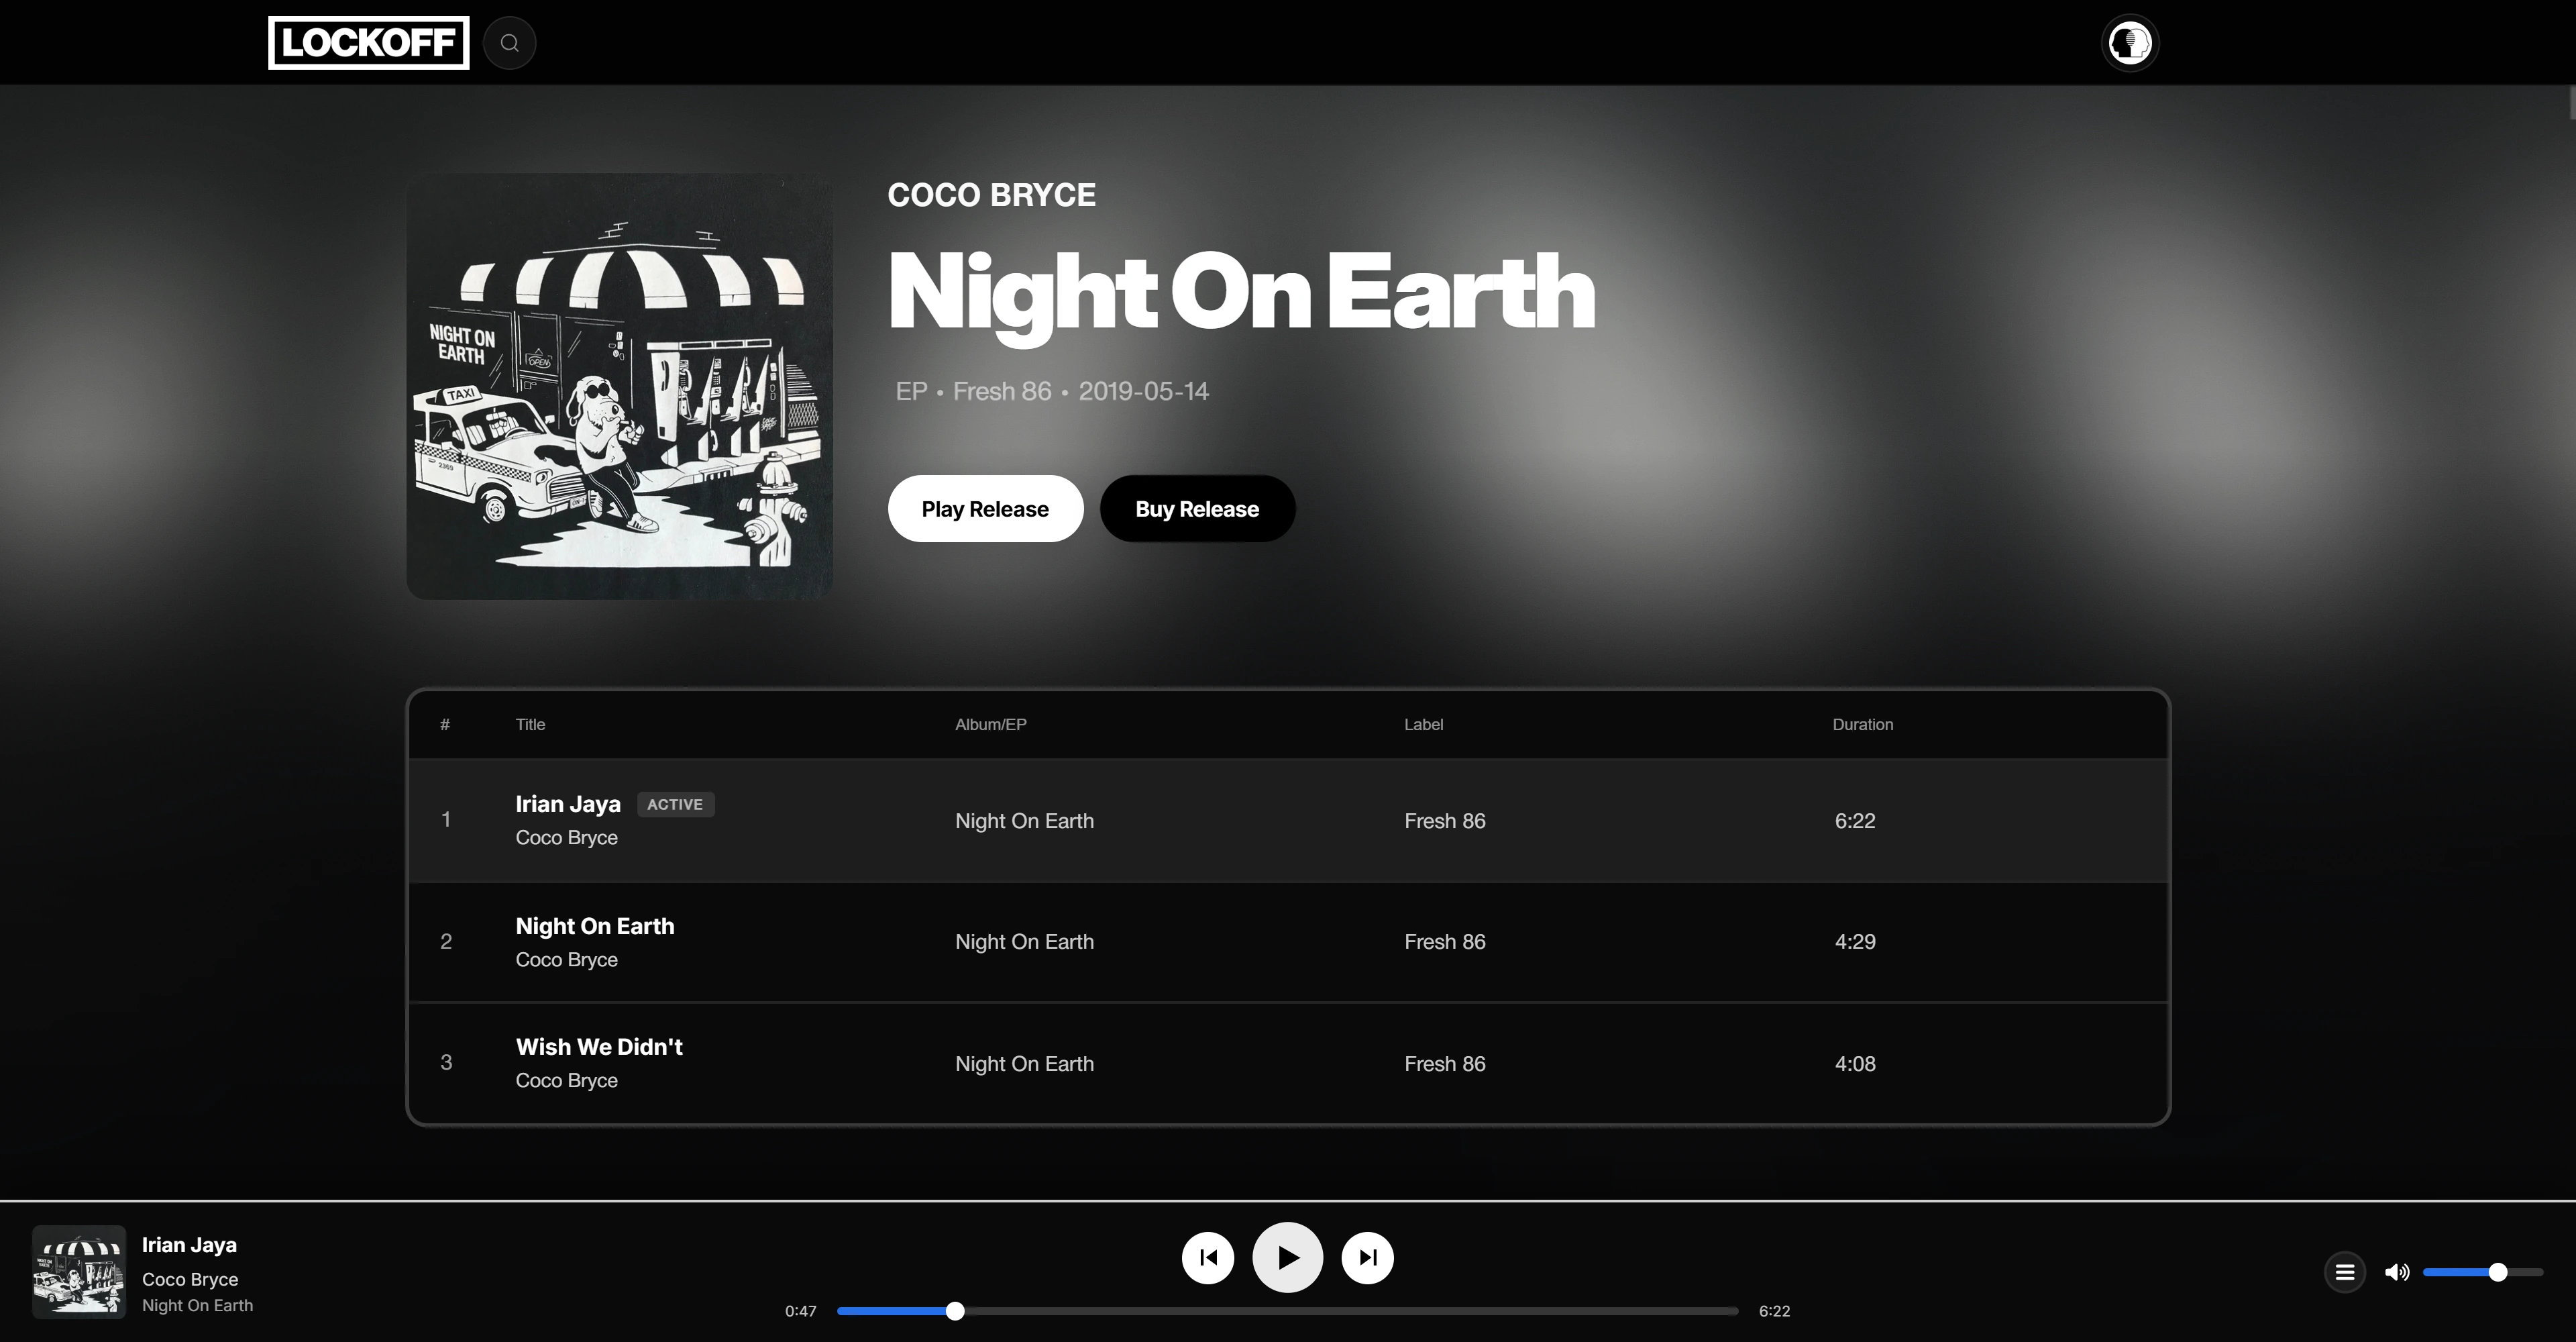
Task: Adjust the volume slider
Action: (2483, 1272)
